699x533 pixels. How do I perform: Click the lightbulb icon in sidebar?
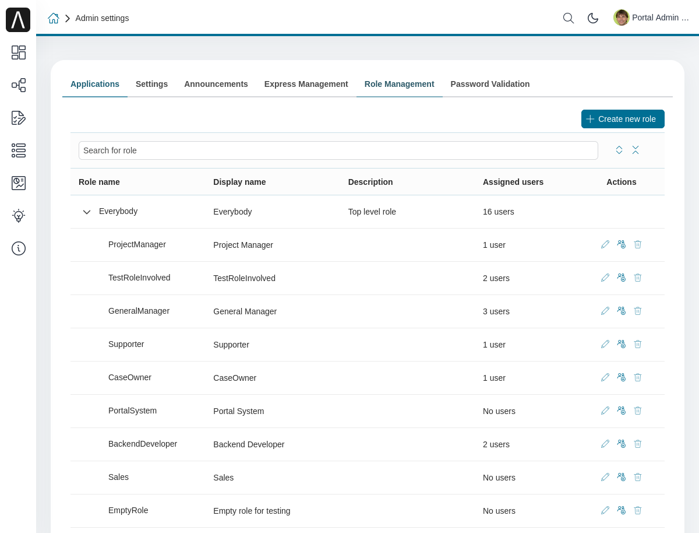click(x=19, y=216)
